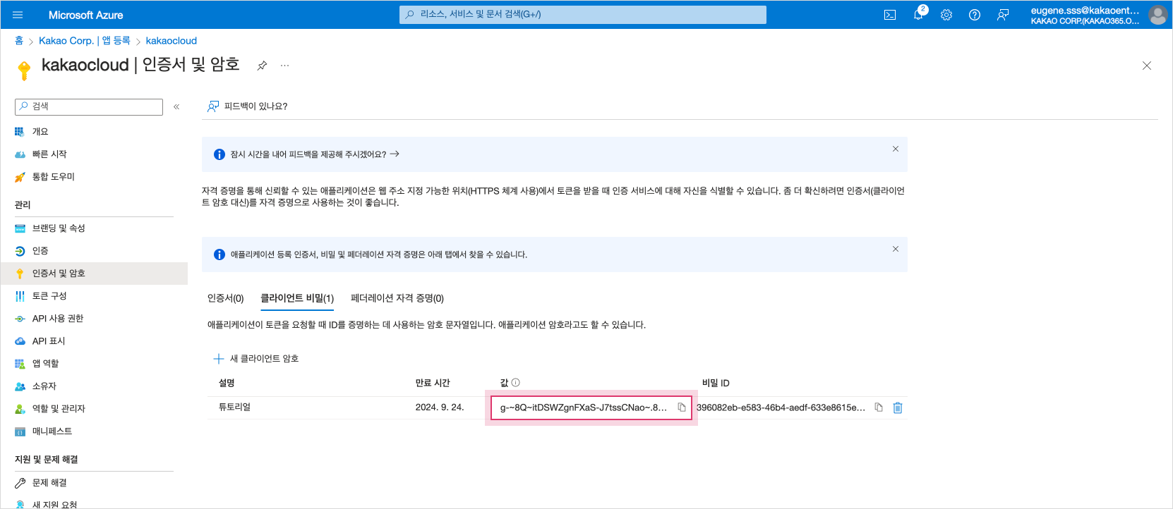
Task: Open the feedback banner link arrow
Action: point(395,154)
